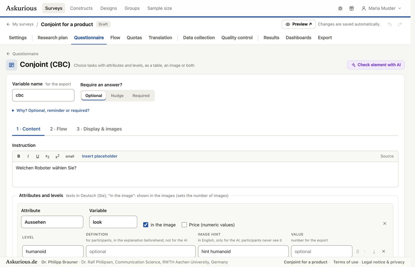Click the bug report icon
Viewport: 415px width, 267px height.
[x=340, y=8]
